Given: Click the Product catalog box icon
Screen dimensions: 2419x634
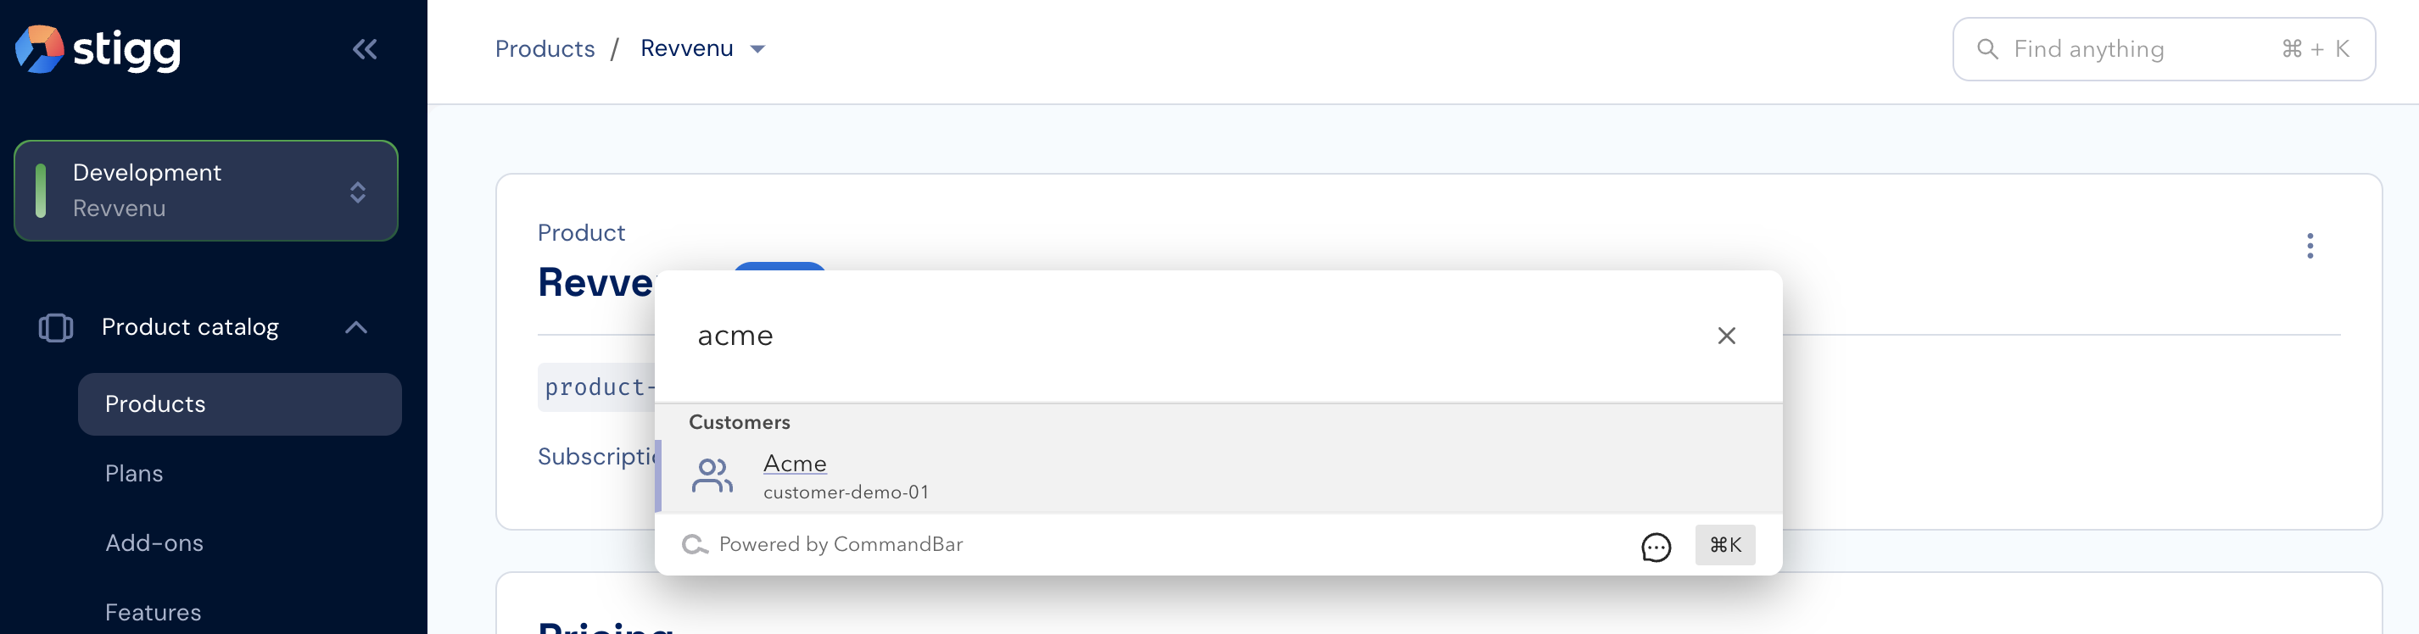Looking at the screenshot, I should (55, 327).
